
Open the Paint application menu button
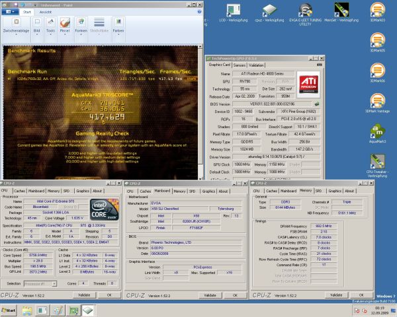pyautogui.click(x=10, y=12)
